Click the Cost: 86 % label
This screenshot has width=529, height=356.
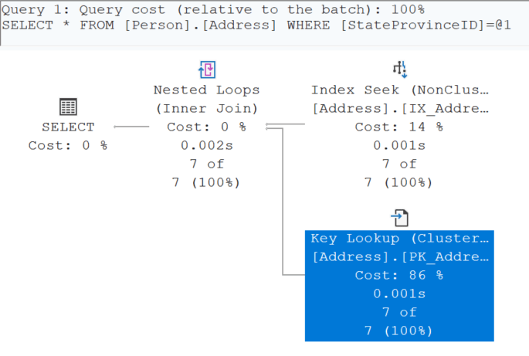[x=399, y=275]
